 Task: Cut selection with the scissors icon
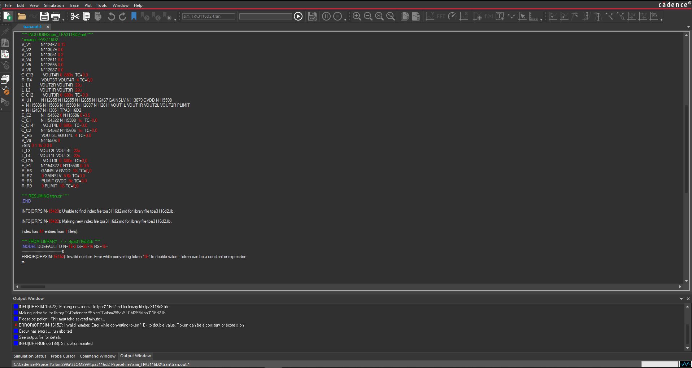coord(75,16)
